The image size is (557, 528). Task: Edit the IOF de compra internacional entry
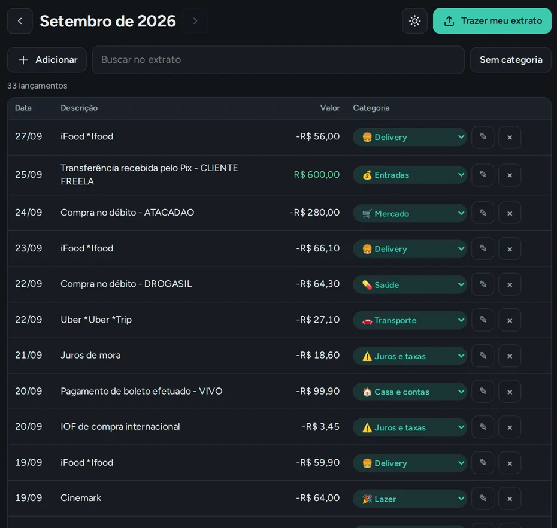pyautogui.click(x=483, y=427)
